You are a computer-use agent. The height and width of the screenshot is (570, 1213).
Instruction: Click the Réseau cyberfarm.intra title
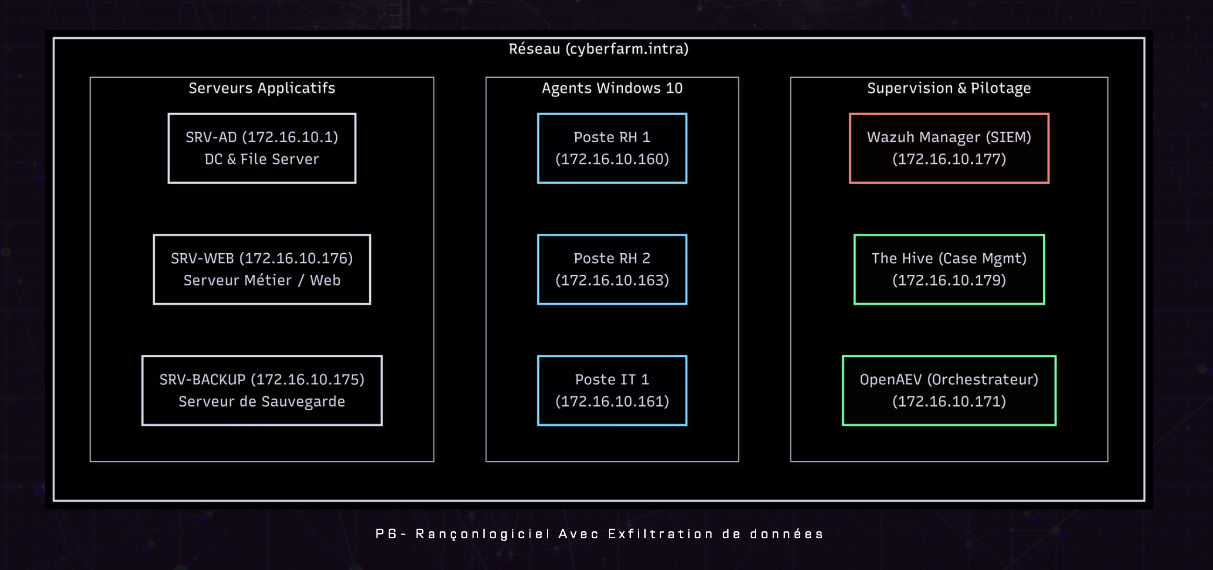598,48
